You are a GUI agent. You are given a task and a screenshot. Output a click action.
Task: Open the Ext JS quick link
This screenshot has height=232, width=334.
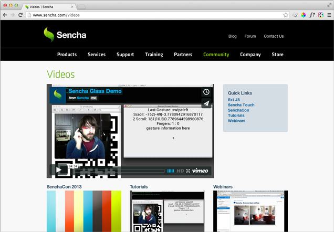point(234,100)
